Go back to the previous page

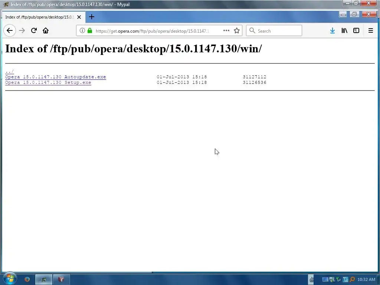[10, 30]
